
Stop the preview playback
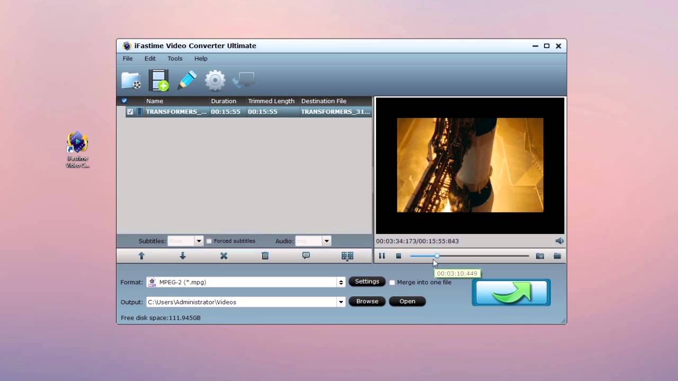[398, 256]
